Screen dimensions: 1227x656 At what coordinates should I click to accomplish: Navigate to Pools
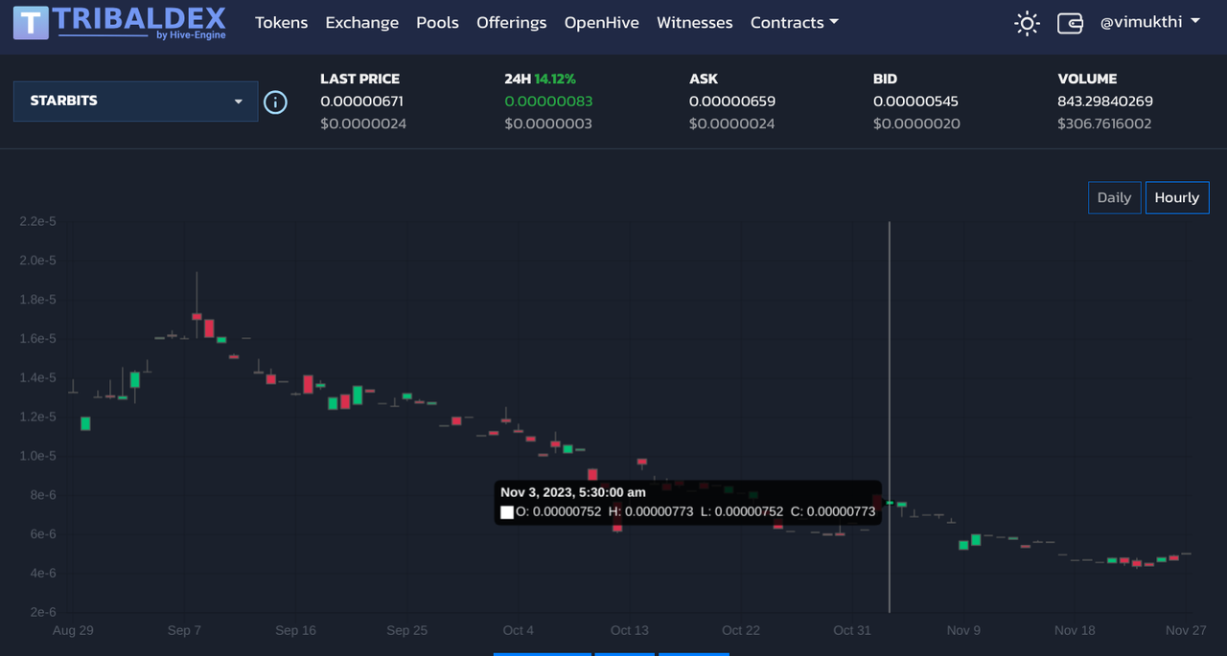click(x=437, y=22)
